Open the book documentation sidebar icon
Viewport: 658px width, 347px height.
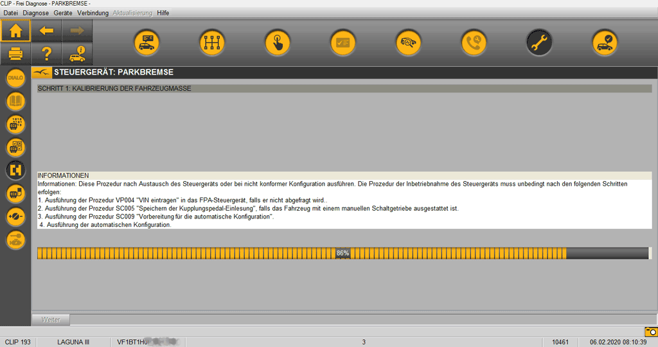[15, 102]
